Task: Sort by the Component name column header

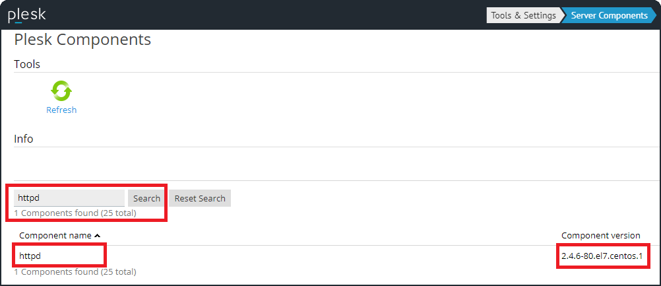Action: tap(55, 236)
